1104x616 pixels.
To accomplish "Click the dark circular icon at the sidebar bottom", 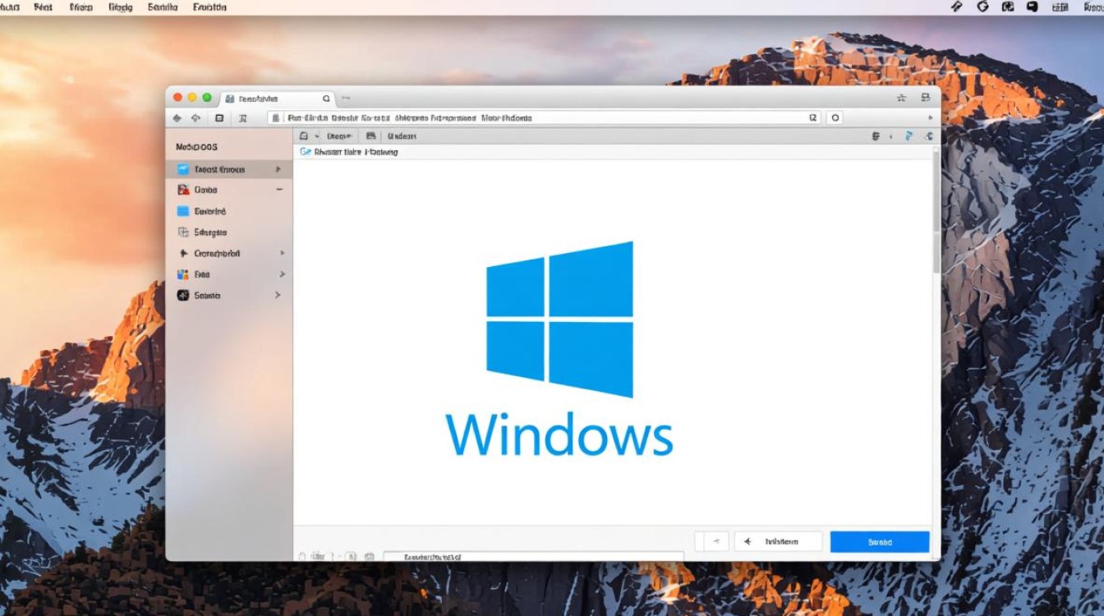I will (x=182, y=295).
